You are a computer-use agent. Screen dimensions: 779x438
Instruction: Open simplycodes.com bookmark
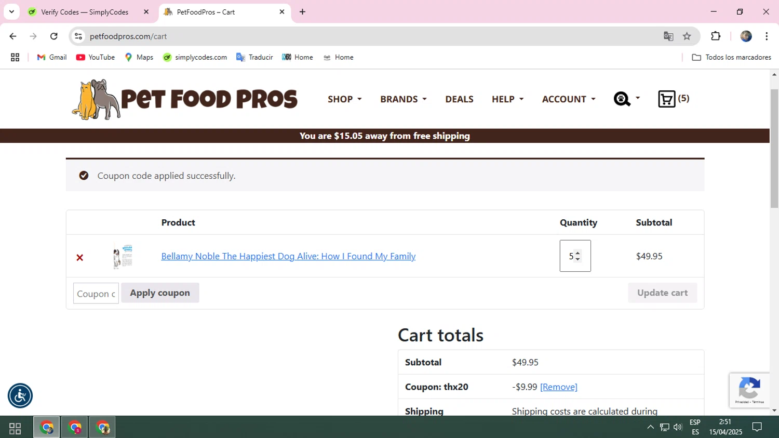coord(195,57)
